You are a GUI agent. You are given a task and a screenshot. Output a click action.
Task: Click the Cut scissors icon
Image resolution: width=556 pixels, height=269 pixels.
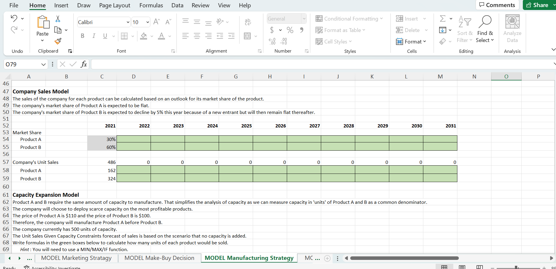(58, 19)
